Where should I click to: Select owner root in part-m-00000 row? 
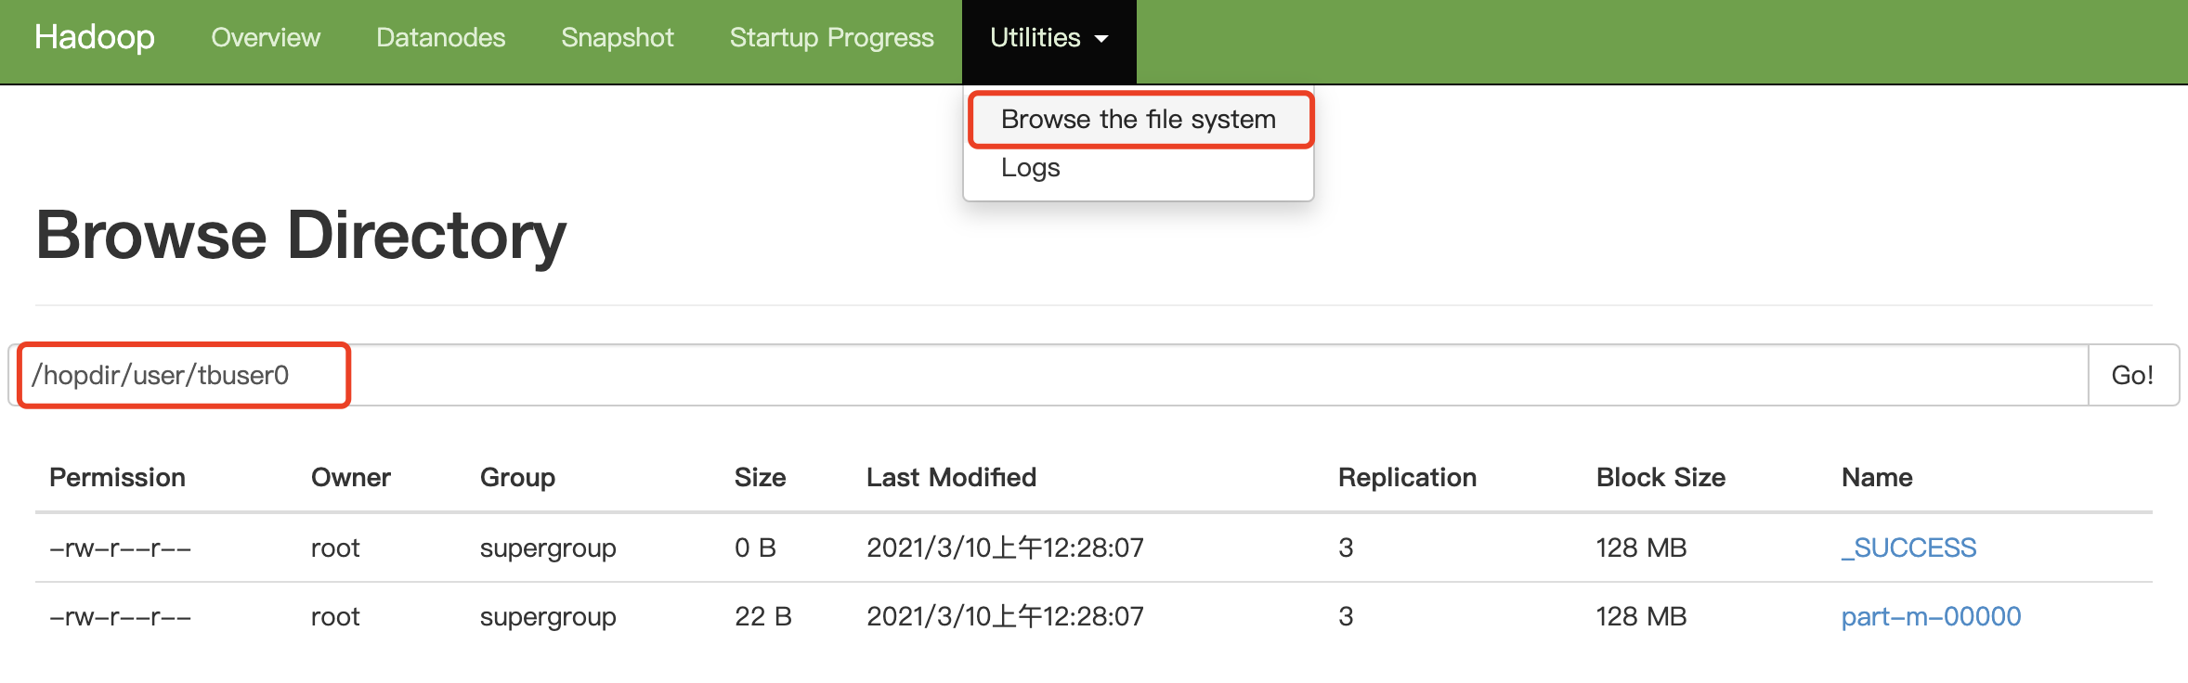[x=335, y=616]
